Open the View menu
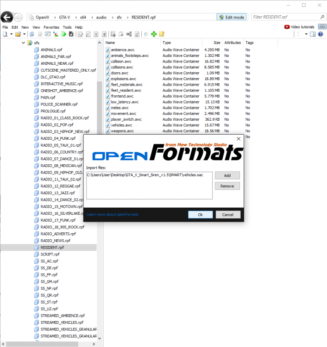This screenshot has height=347, width=327. [x=36, y=27]
